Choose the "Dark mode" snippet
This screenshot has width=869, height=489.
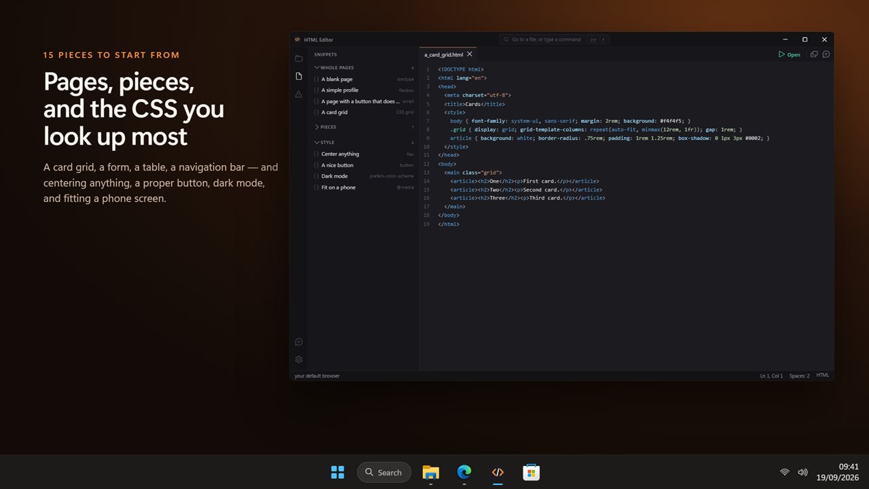(x=364, y=176)
